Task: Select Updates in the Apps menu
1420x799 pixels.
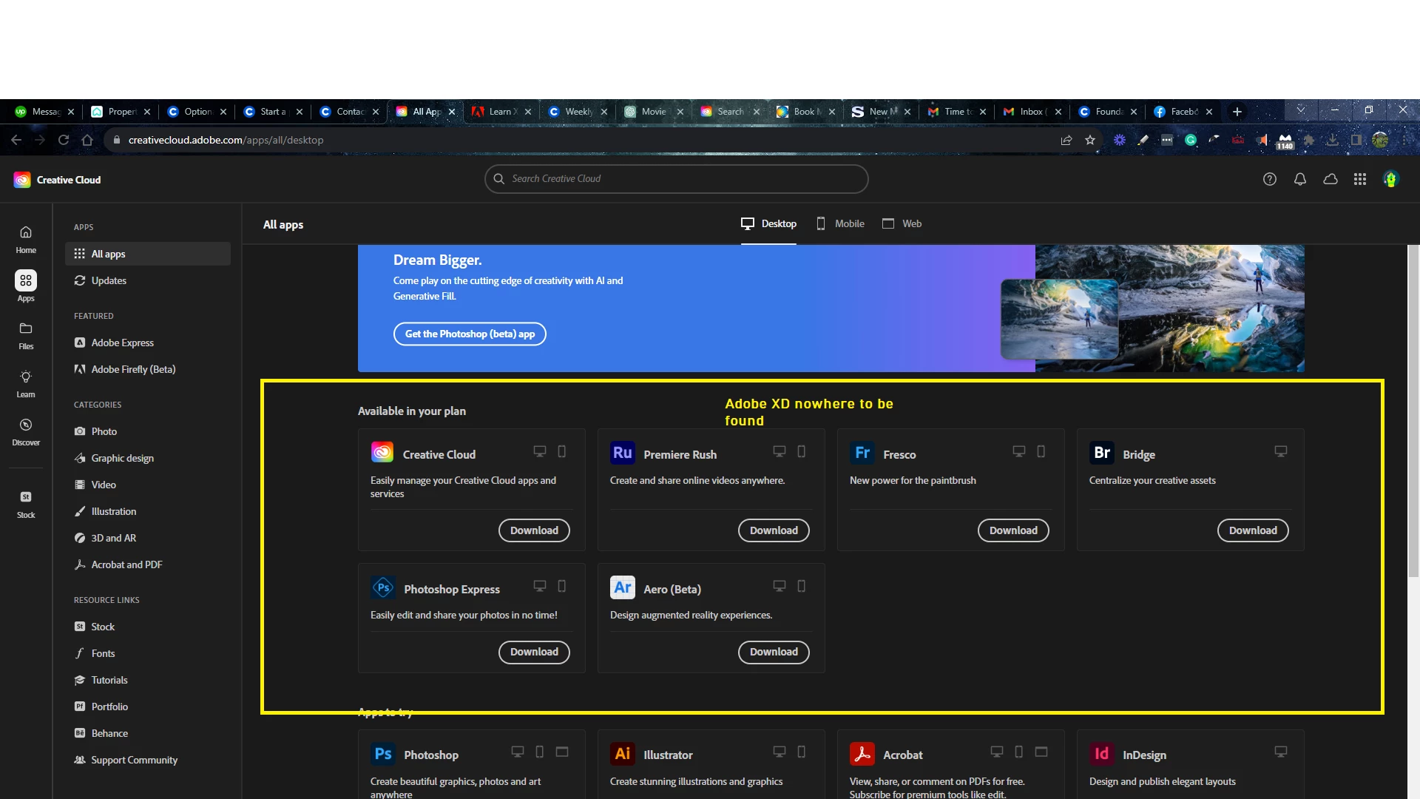Action: (109, 280)
